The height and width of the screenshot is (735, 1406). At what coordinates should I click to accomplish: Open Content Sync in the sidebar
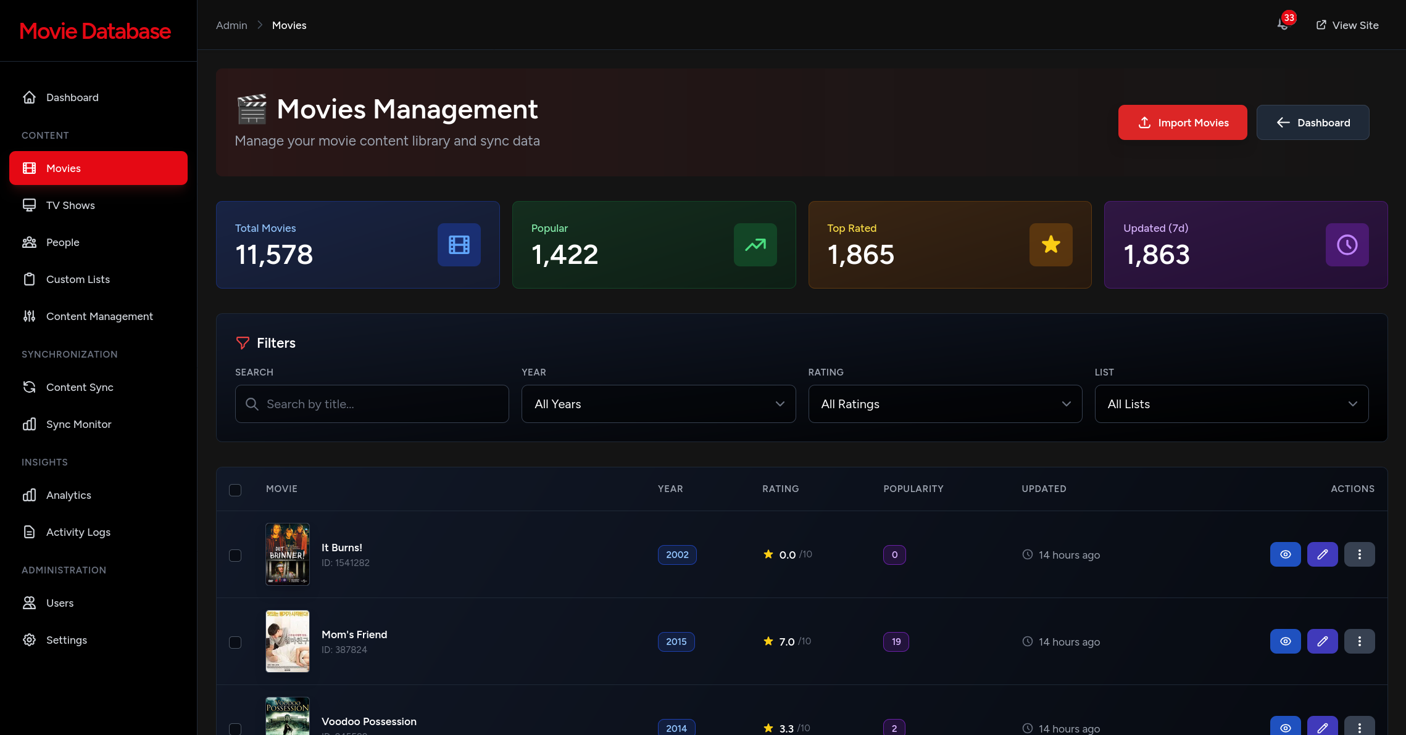pos(80,387)
